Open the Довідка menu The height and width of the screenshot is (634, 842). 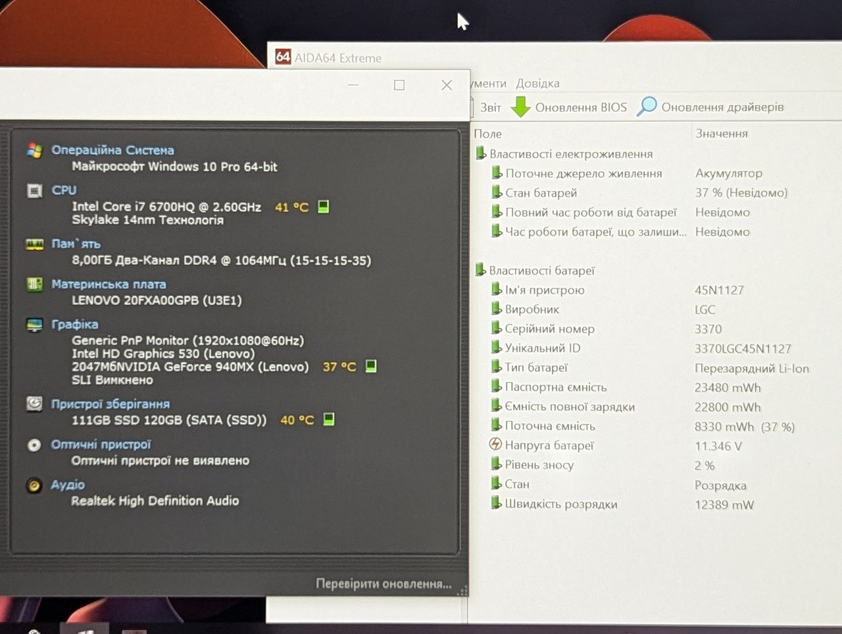(537, 84)
